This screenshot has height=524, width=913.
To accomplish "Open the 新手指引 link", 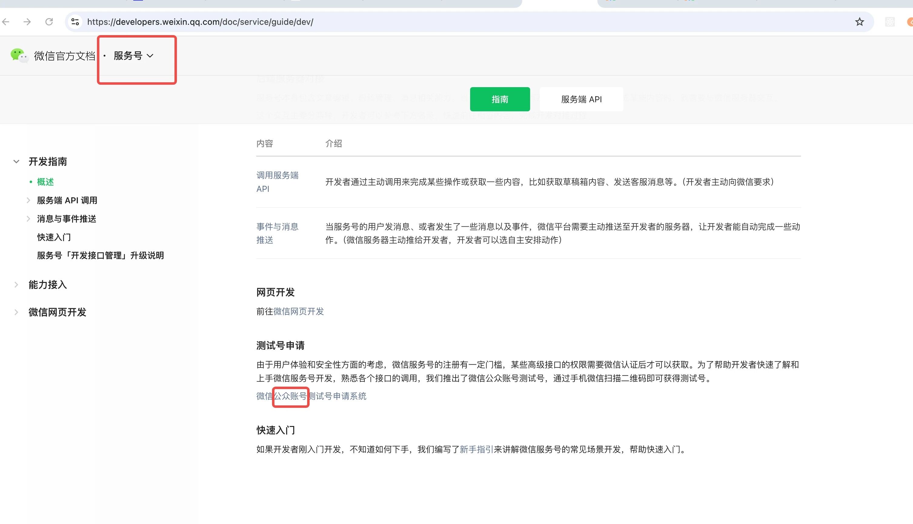I will click(476, 450).
